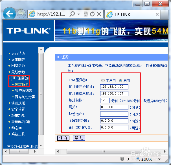Close the TP-LINK browser tab

pyautogui.click(x=157, y=14)
